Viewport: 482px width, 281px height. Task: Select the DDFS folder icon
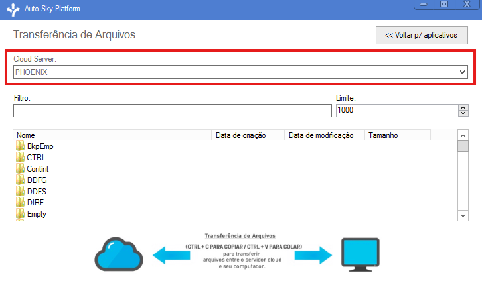(x=20, y=191)
